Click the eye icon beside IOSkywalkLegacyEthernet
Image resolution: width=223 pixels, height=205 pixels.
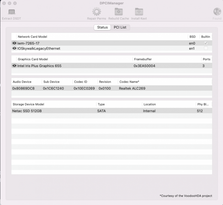14,48
